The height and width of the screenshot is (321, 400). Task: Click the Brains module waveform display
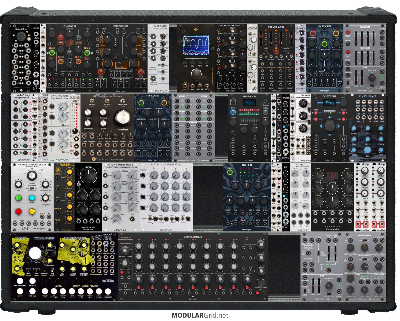[x=249, y=103]
